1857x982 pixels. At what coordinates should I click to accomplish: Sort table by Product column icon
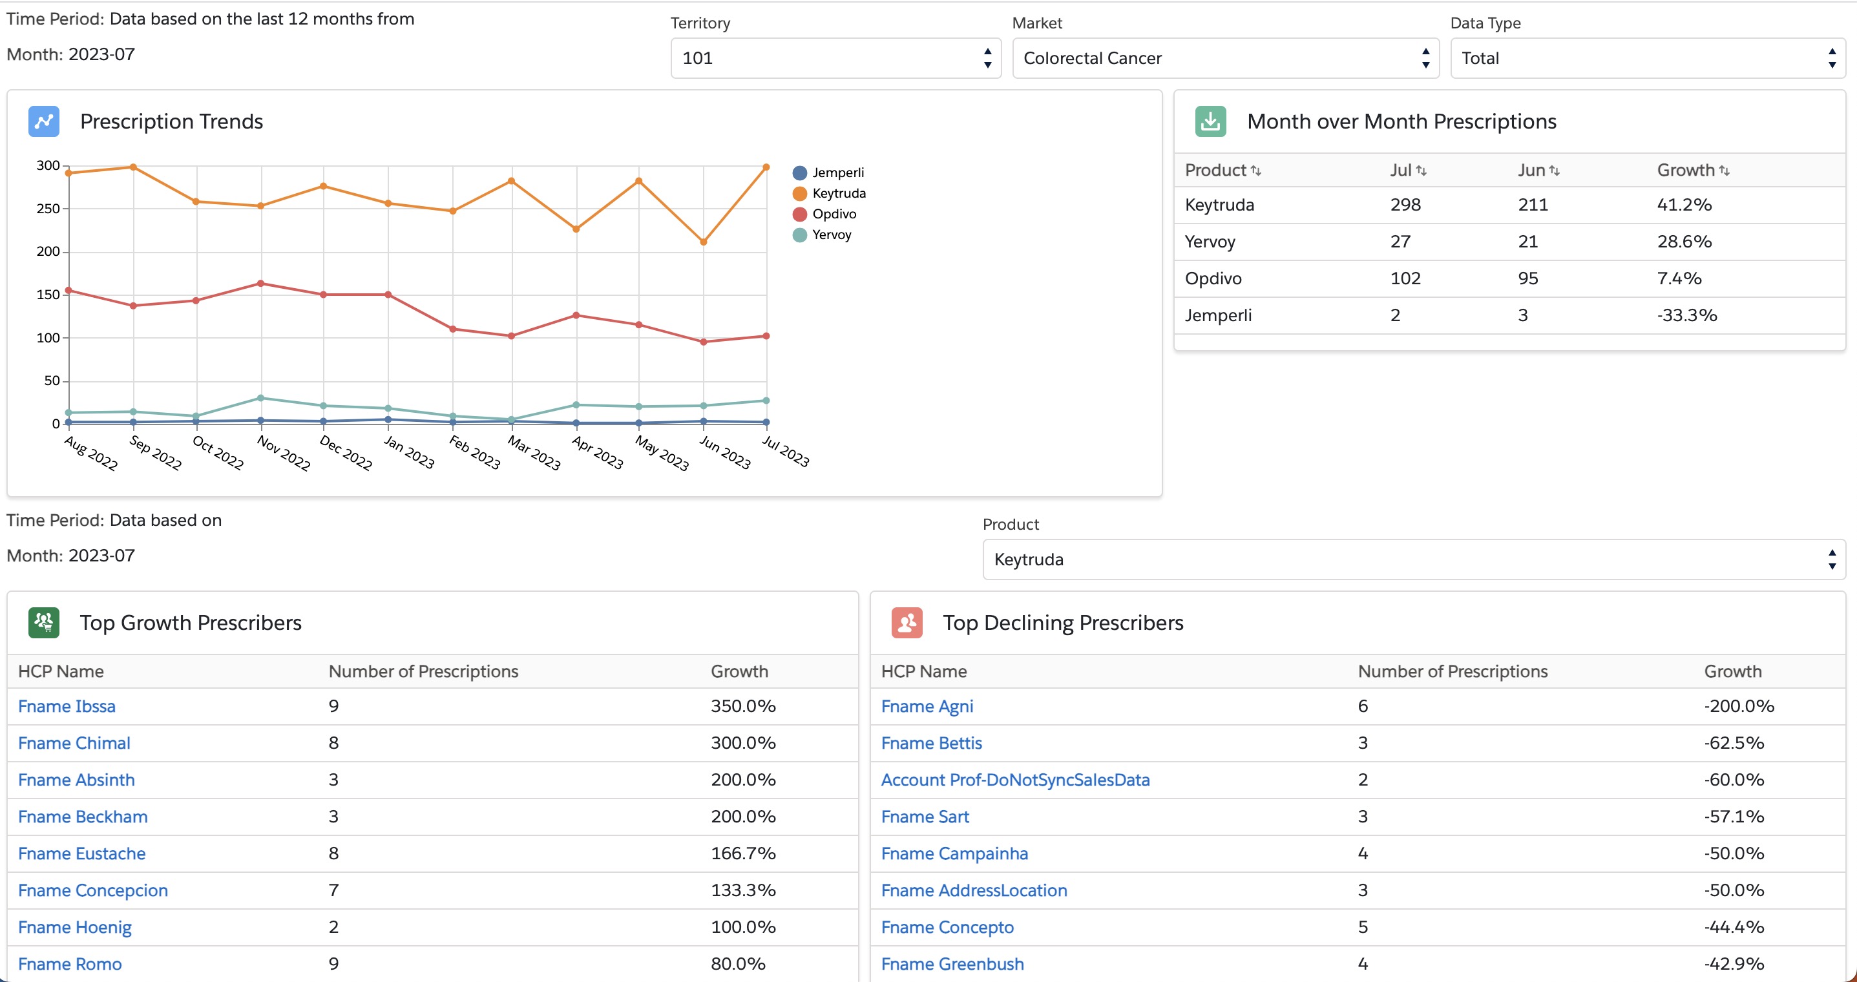1256,171
